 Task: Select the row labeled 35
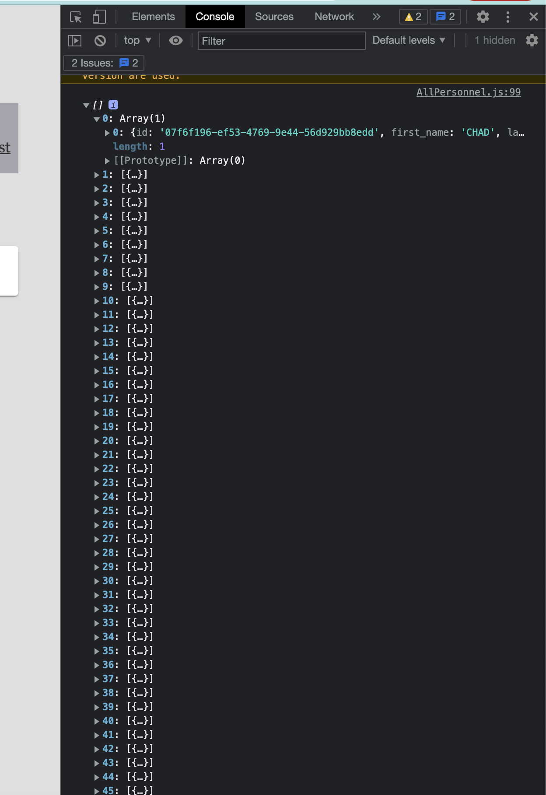[x=124, y=651]
